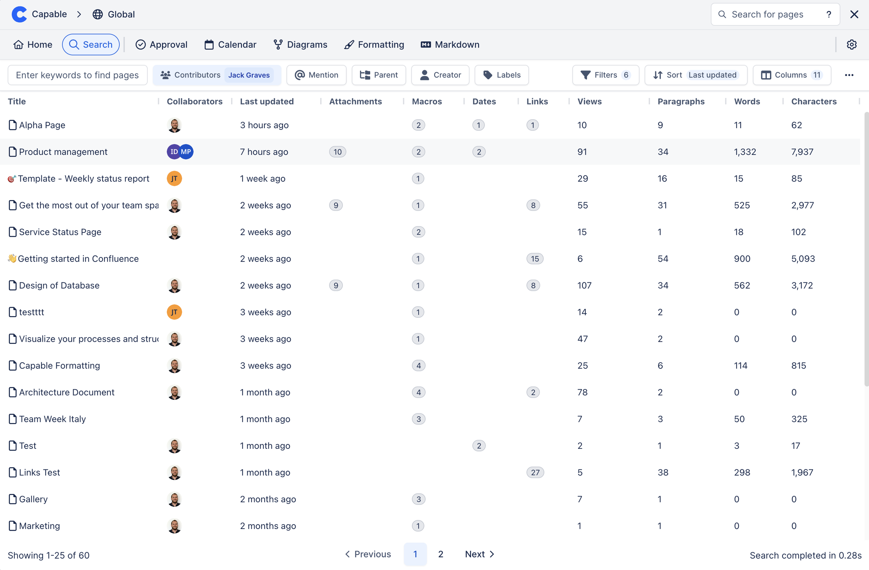
Task: Open the Sort dropdown set to Last updated
Action: 696,75
